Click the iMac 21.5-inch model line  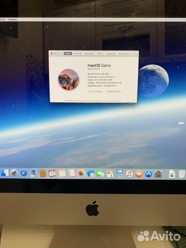click(x=98, y=74)
